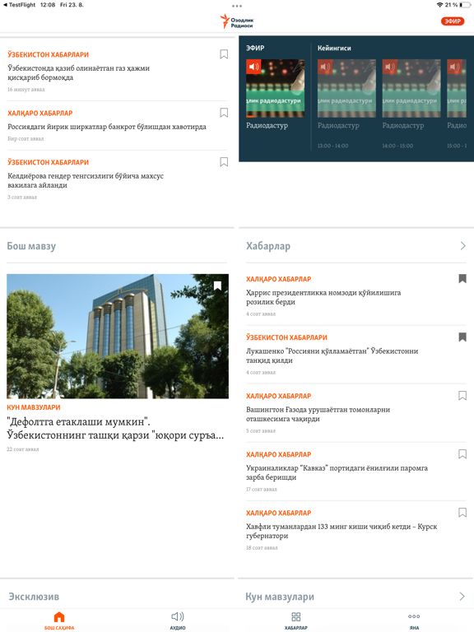474x632 pixels.
Task: Open Россиядаги йирик ширкатлар банкрот article
Action: point(107,127)
